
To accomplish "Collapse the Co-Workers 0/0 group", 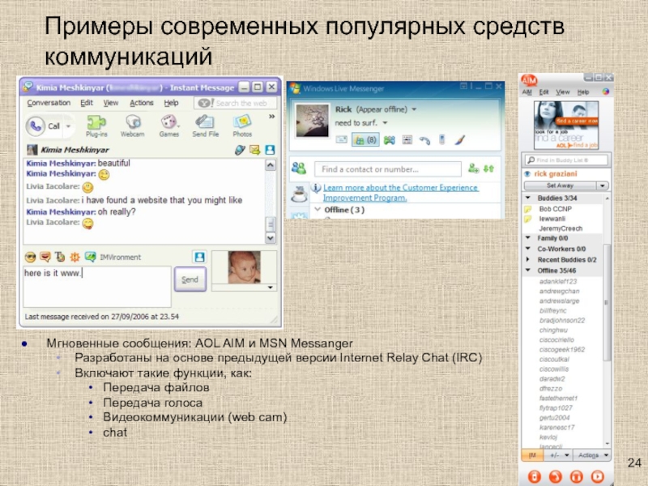I will 528,249.
